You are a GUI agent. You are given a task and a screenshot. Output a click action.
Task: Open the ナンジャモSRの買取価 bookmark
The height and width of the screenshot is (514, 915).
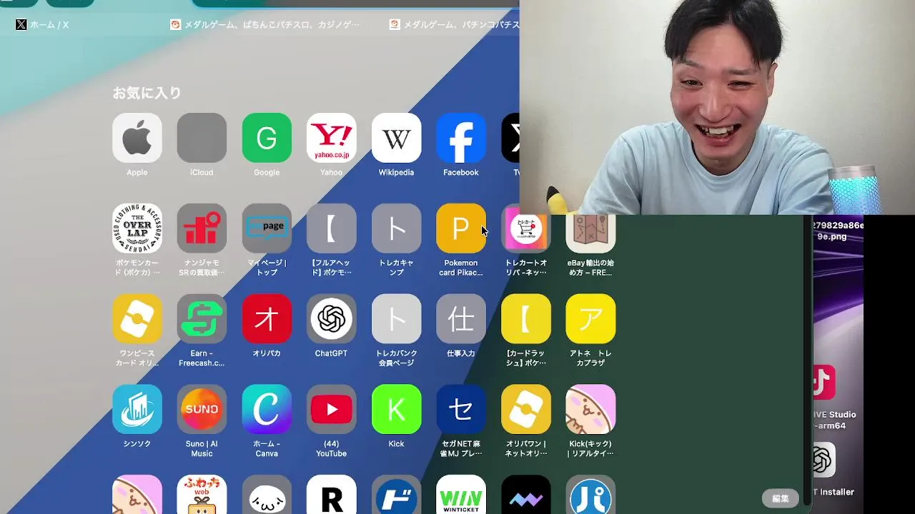pyautogui.click(x=202, y=228)
